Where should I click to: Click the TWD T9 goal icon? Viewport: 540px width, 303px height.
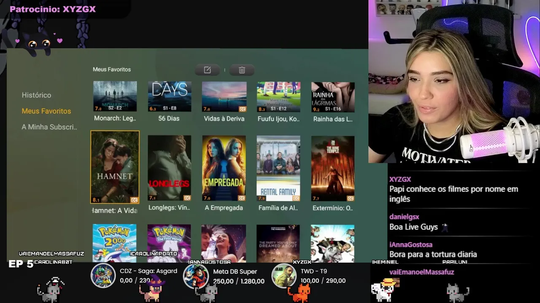(284, 276)
